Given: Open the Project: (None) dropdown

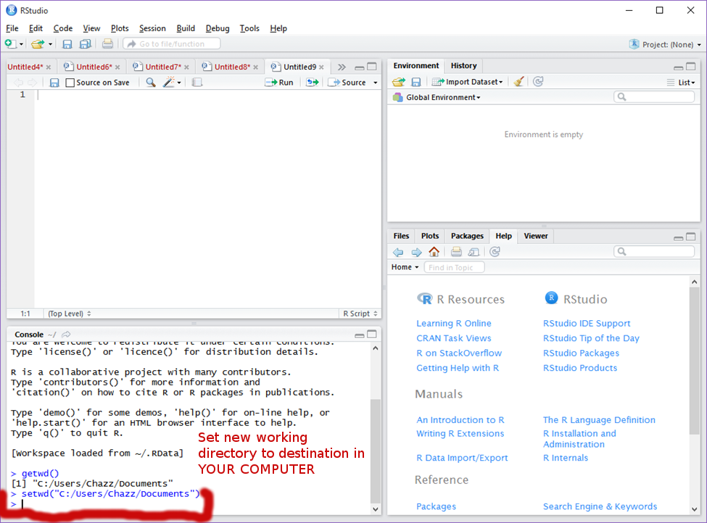Looking at the screenshot, I should point(666,44).
